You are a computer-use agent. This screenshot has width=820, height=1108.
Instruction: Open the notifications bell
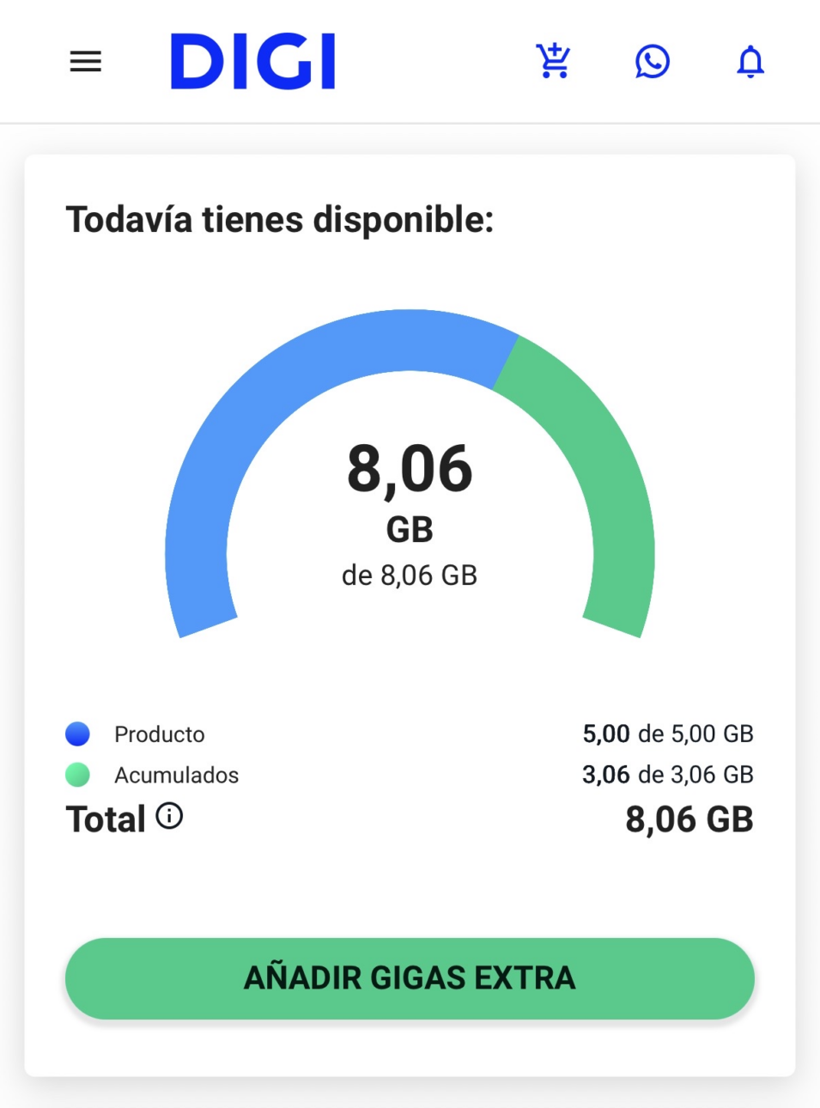pyautogui.click(x=750, y=62)
